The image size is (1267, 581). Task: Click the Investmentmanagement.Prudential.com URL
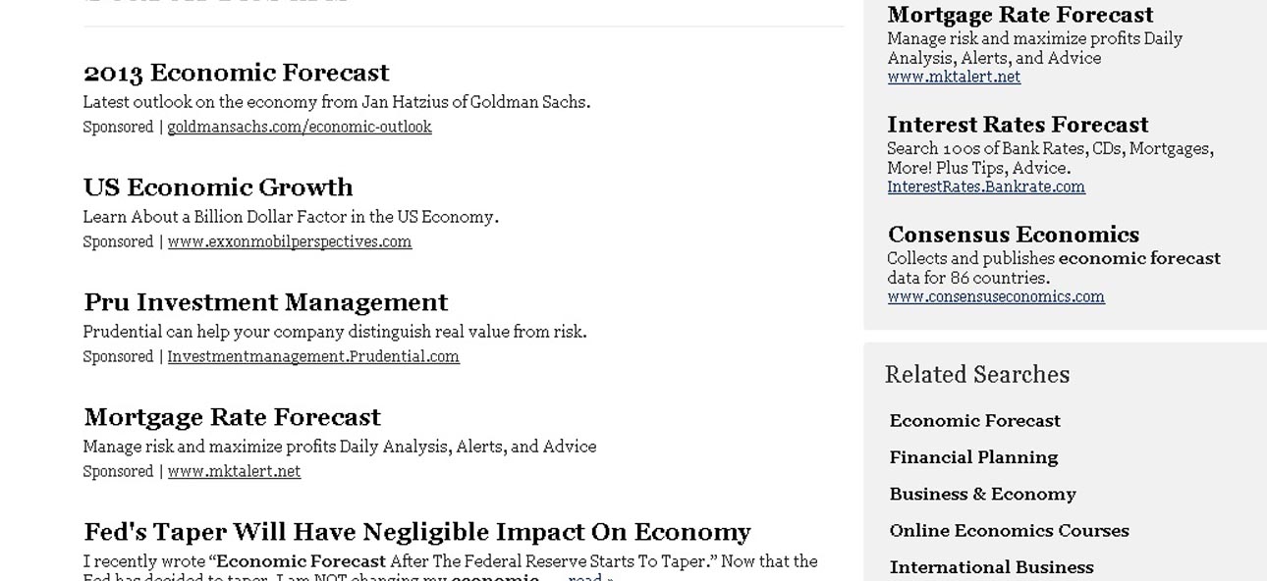[x=312, y=356]
